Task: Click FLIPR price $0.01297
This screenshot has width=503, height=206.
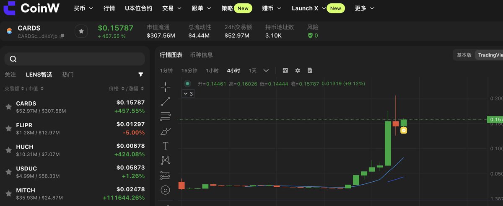Action: [130, 125]
